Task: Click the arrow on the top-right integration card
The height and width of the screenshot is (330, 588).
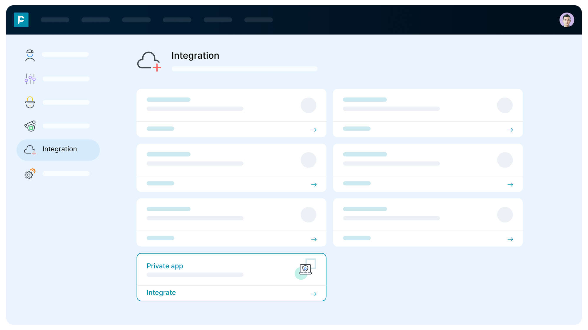Action: click(x=510, y=129)
